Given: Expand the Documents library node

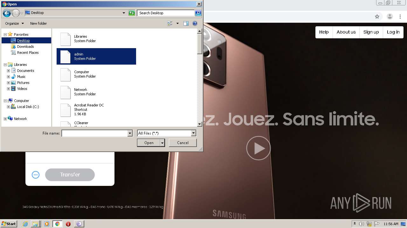Looking at the screenshot, I should click(x=8, y=71).
